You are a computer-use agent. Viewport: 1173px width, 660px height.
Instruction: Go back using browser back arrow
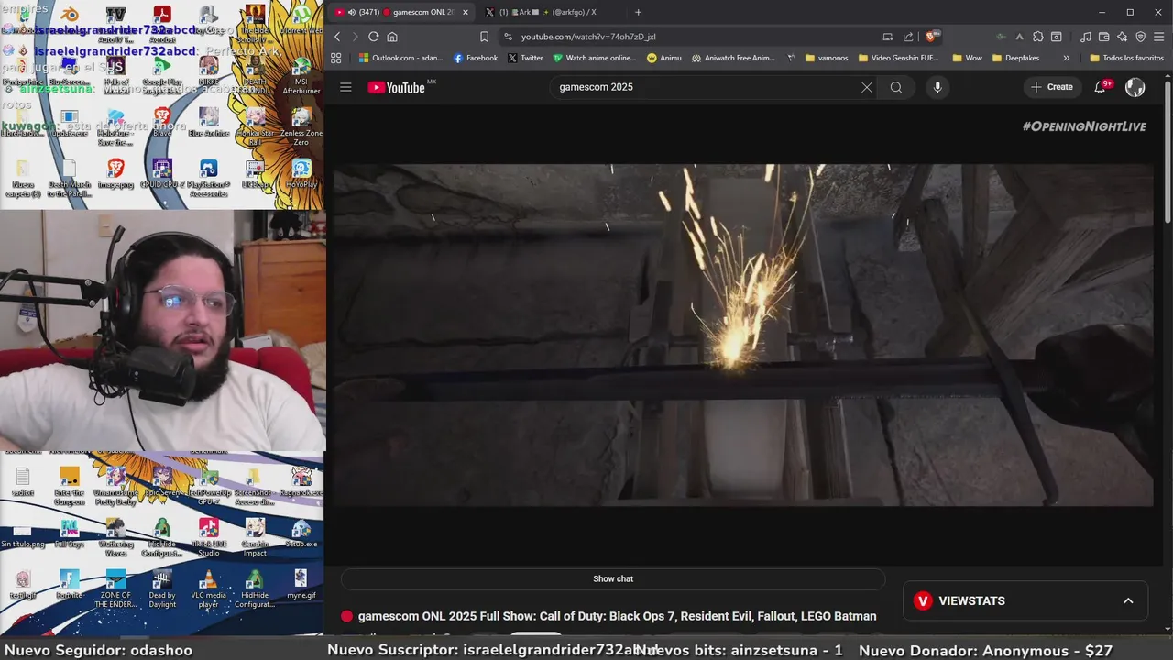[337, 37]
